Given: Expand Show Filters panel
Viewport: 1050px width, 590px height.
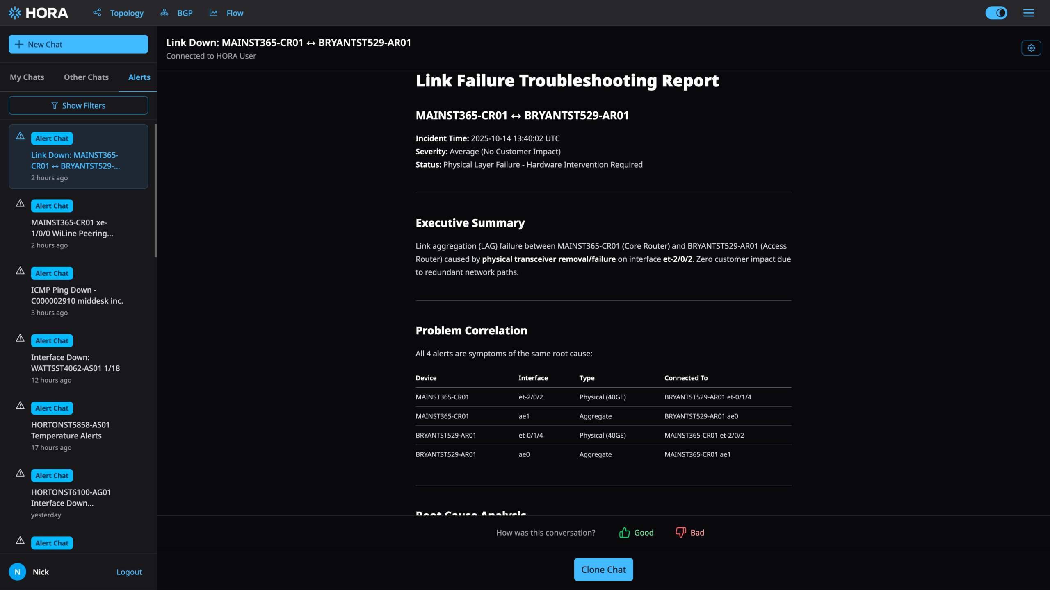Looking at the screenshot, I should pos(78,105).
